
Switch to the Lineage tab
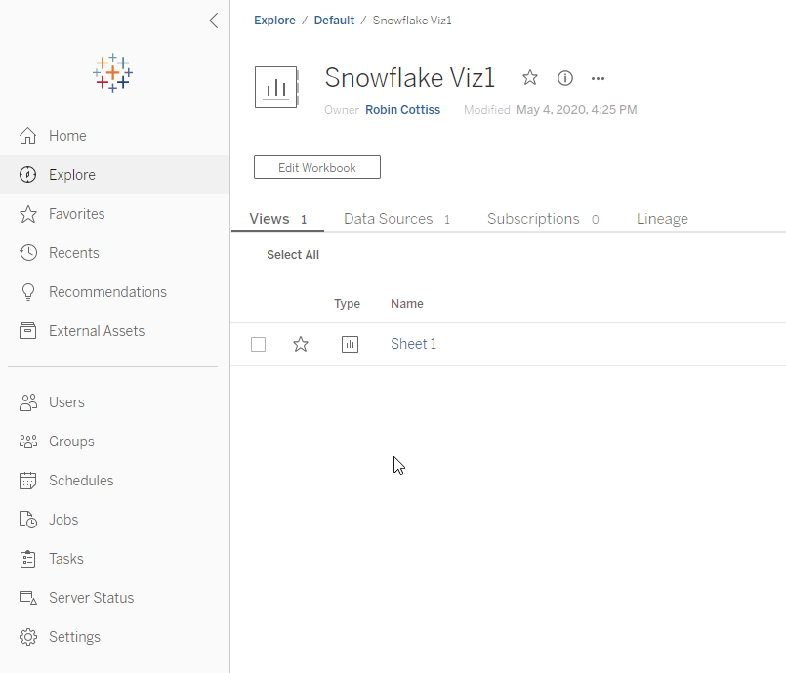[662, 219]
